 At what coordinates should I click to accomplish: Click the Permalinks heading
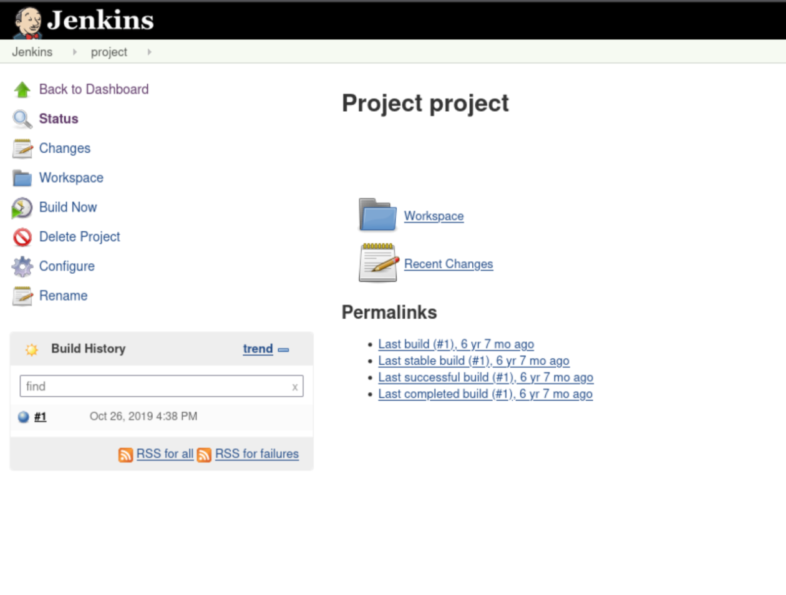click(389, 312)
